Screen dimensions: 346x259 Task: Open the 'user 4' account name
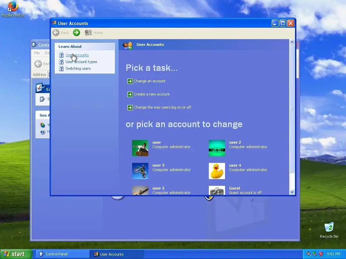tap(235, 165)
